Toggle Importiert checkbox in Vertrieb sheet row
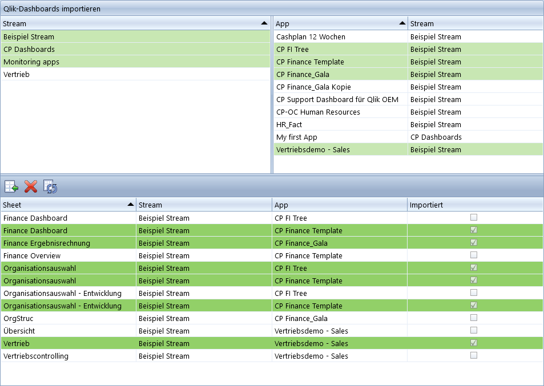Screen dimensions: 544x386 (x=474, y=343)
